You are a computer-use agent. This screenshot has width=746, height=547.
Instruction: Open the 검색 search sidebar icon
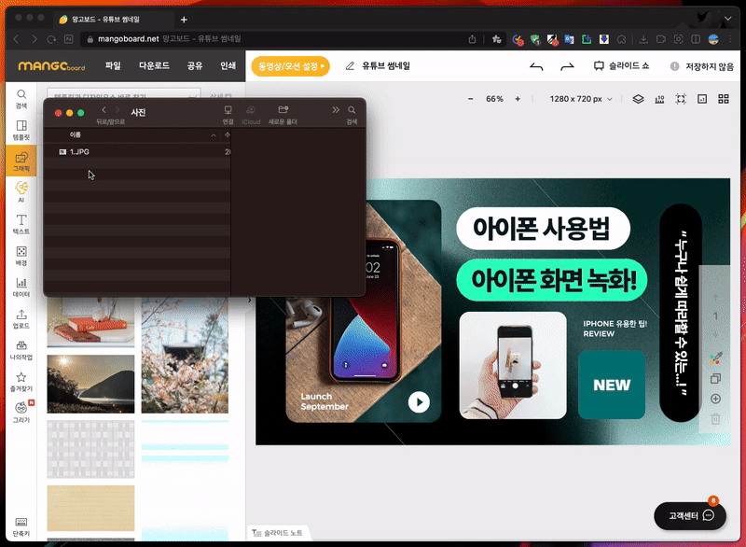point(21,99)
